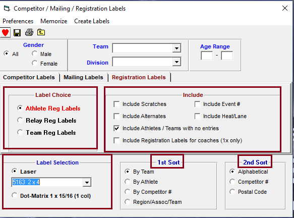This screenshot has width=294, height=218.
Task: Enable Include Scratches checkbox
Action: (x=116, y=104)
